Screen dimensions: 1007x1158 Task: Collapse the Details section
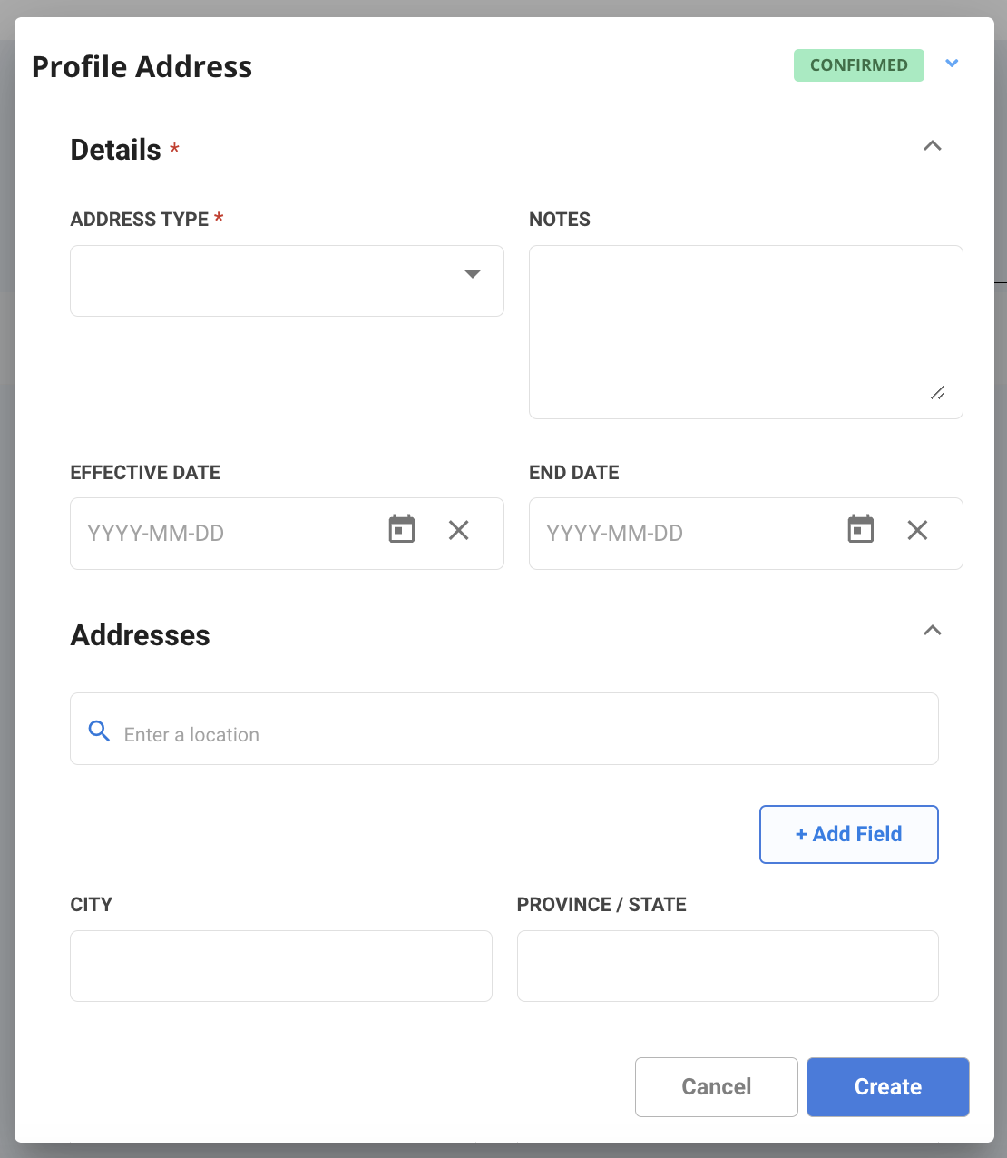pyautogui.click(x=932, y=146)
